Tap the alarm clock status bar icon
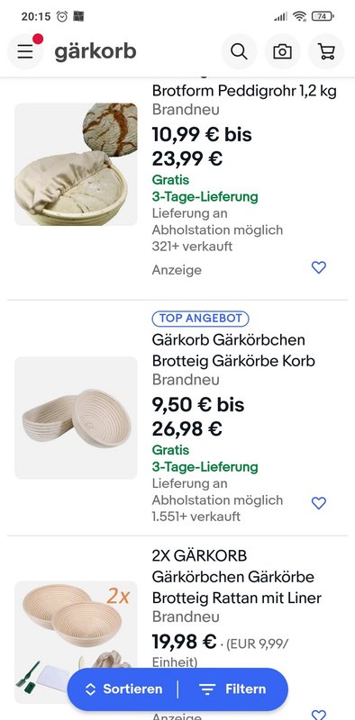Screen dimensions: 355x720 [62, 16]
